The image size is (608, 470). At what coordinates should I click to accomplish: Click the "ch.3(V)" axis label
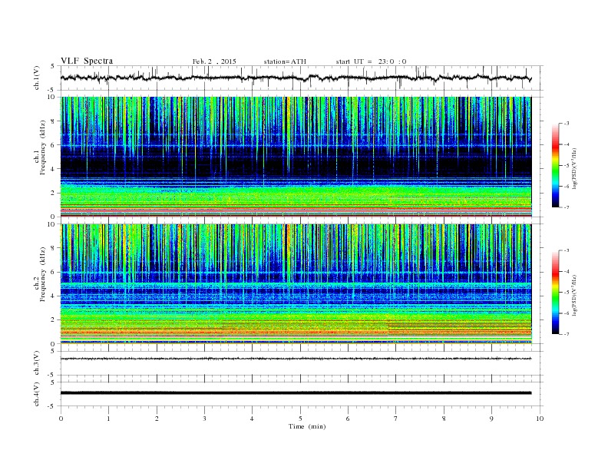[x=37, y=363]
